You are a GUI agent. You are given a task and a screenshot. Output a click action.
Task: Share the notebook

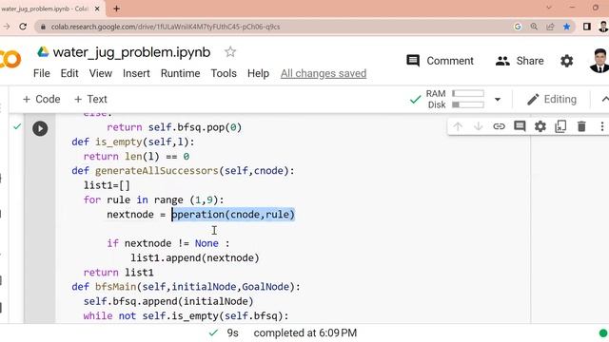pyautogui.click(x=520, y=61)
